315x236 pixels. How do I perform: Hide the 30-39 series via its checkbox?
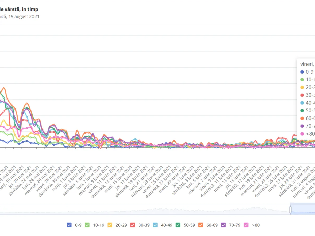point(133,225)
